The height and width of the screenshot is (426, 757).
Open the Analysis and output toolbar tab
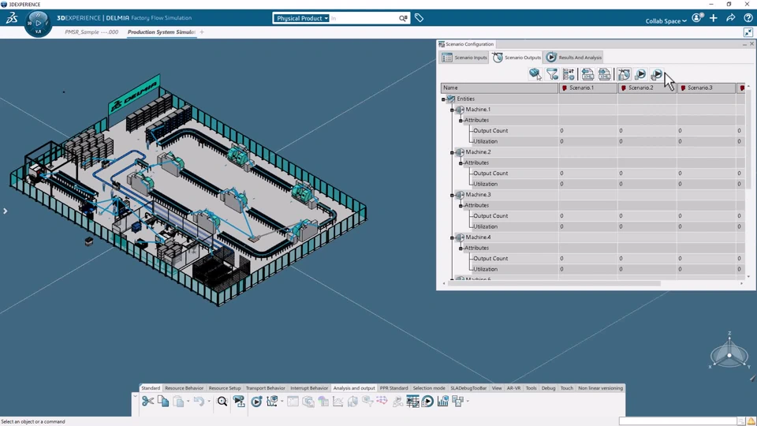point(354,388)
